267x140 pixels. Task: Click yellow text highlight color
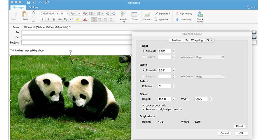[x=77, y=20]
